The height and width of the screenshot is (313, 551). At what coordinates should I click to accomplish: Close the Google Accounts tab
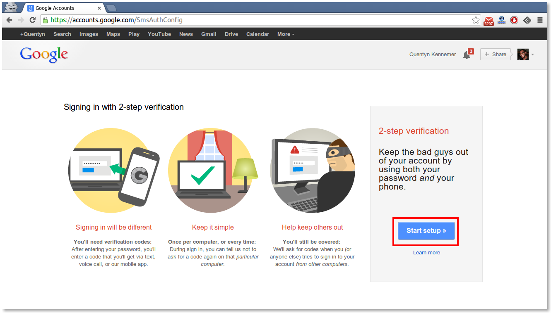click(x=99, y=8)
